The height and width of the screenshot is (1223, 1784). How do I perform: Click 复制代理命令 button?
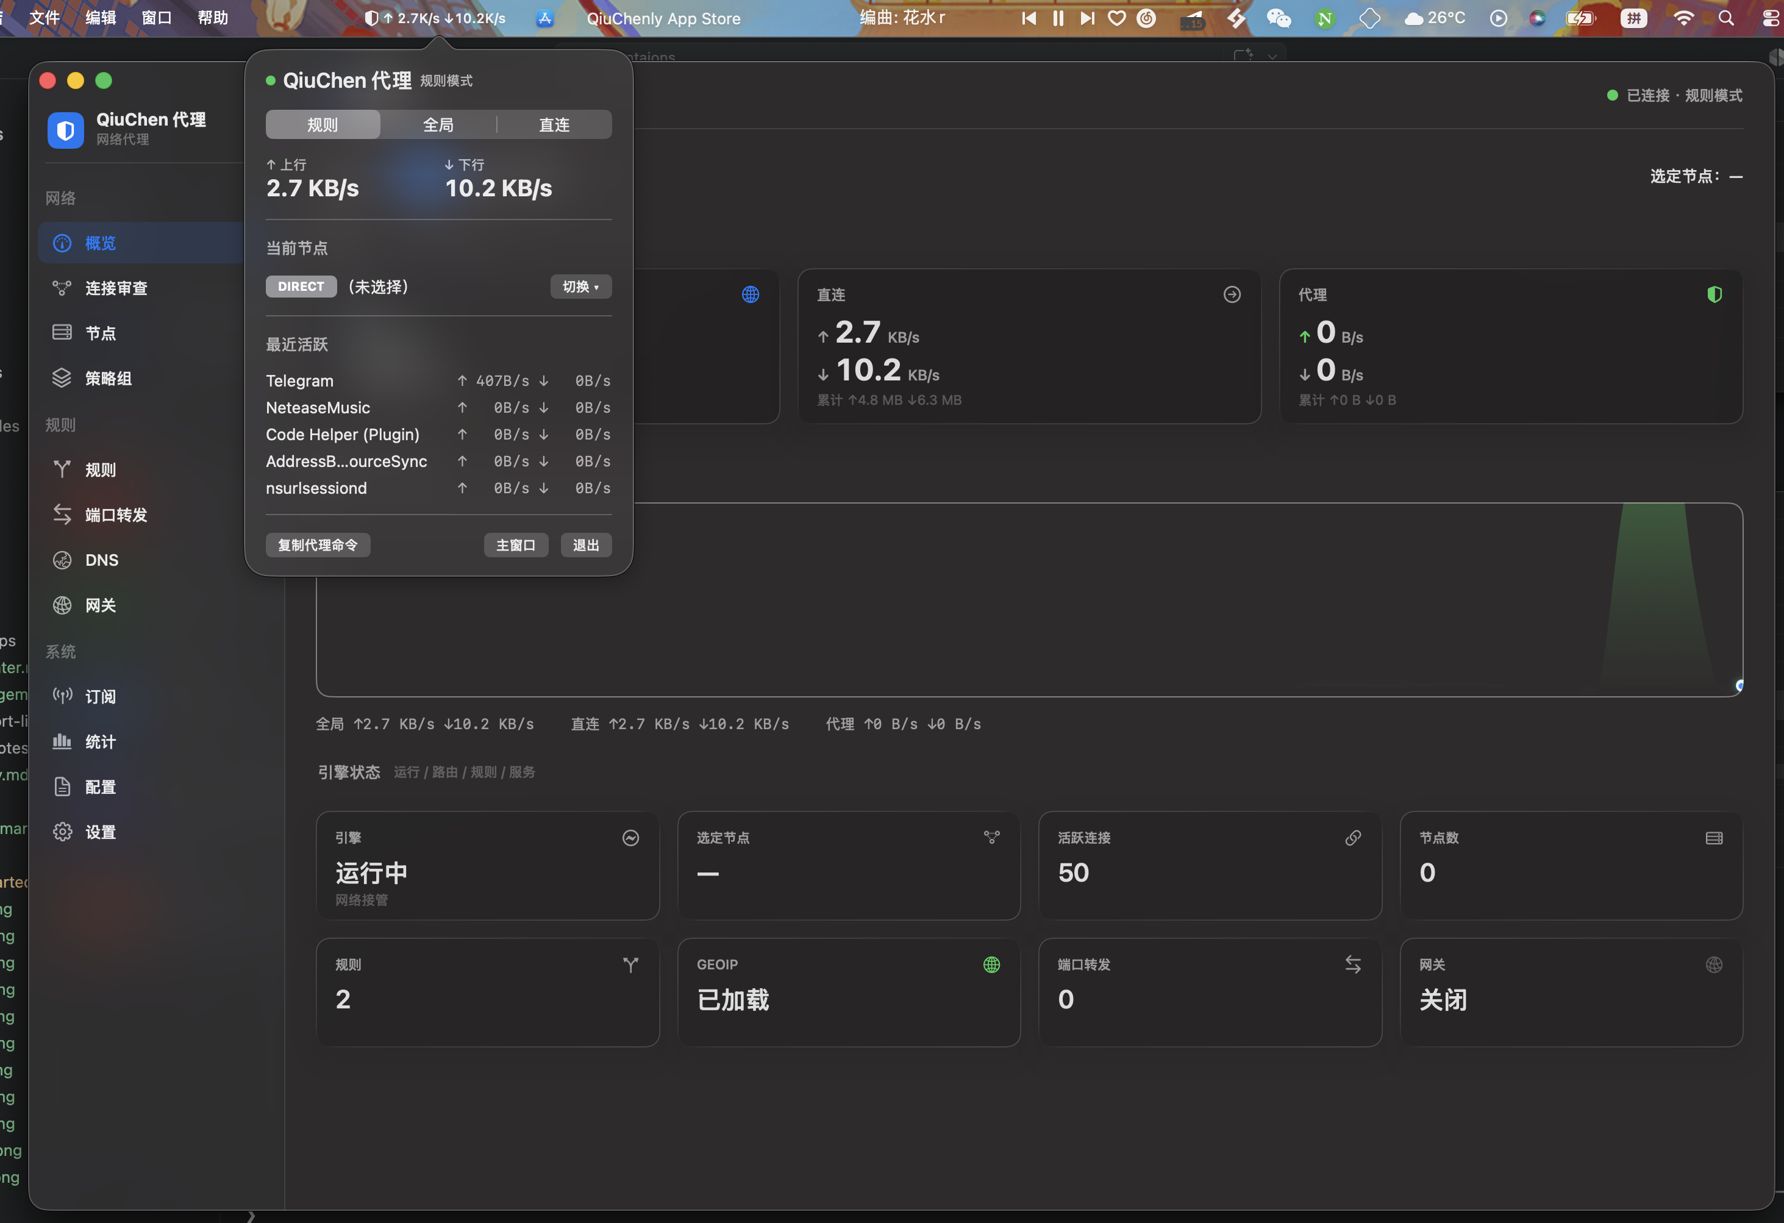(x=318, y=545)
